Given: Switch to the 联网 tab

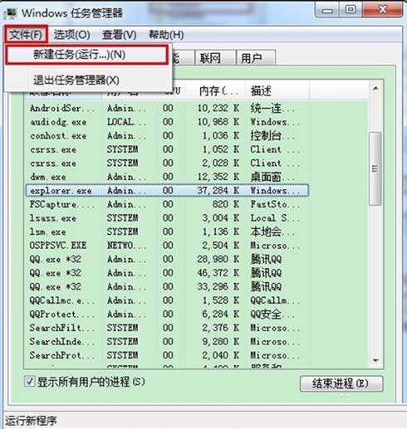Looking at the screenshot, I should pyautogui.click(x=215, y=58).
